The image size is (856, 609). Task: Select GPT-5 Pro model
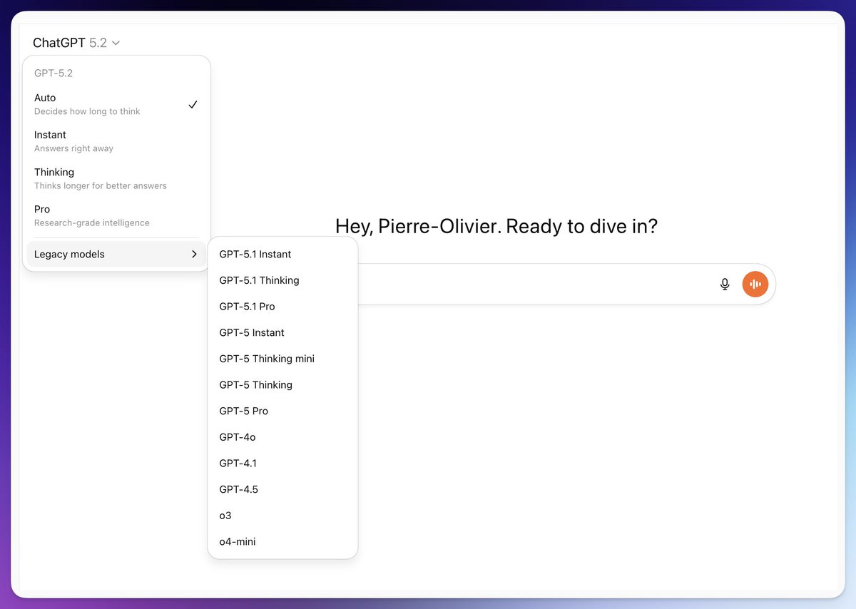click(282, 411)
